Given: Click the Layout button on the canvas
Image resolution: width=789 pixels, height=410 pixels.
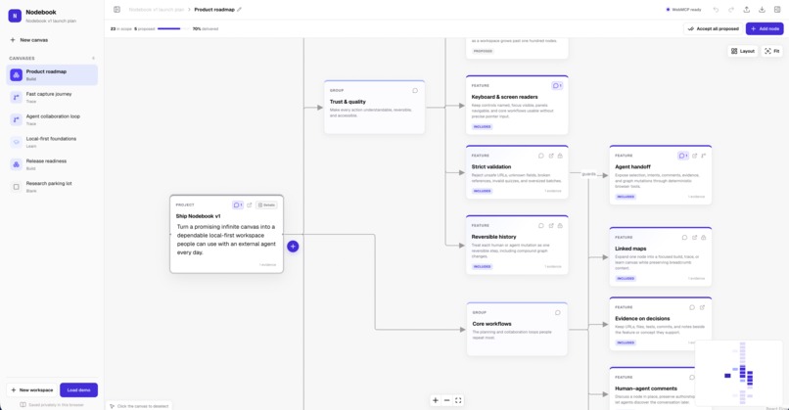Looking at the screenshot, I should (x=742, y=51).
